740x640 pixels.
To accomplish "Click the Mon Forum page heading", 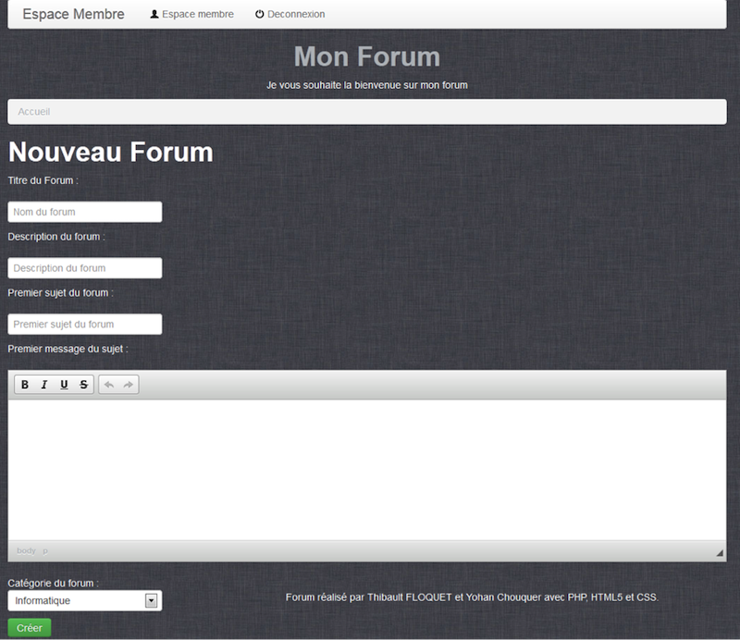I will click(x=366, y=56).
